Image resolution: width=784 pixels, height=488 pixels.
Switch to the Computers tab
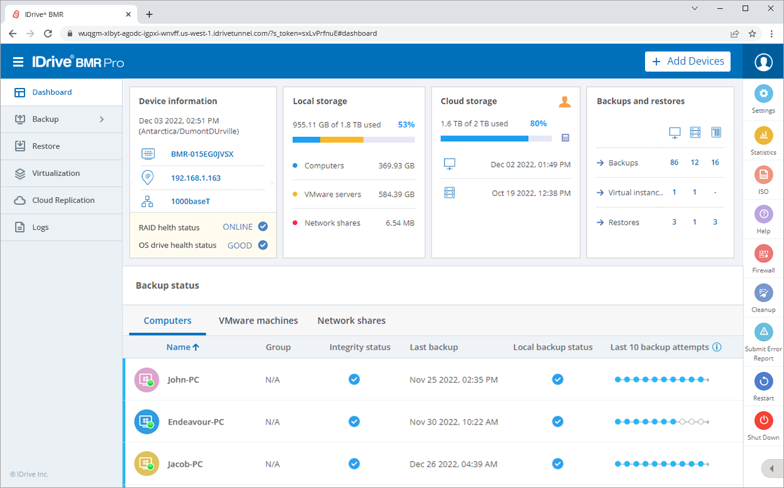point(167,320)
